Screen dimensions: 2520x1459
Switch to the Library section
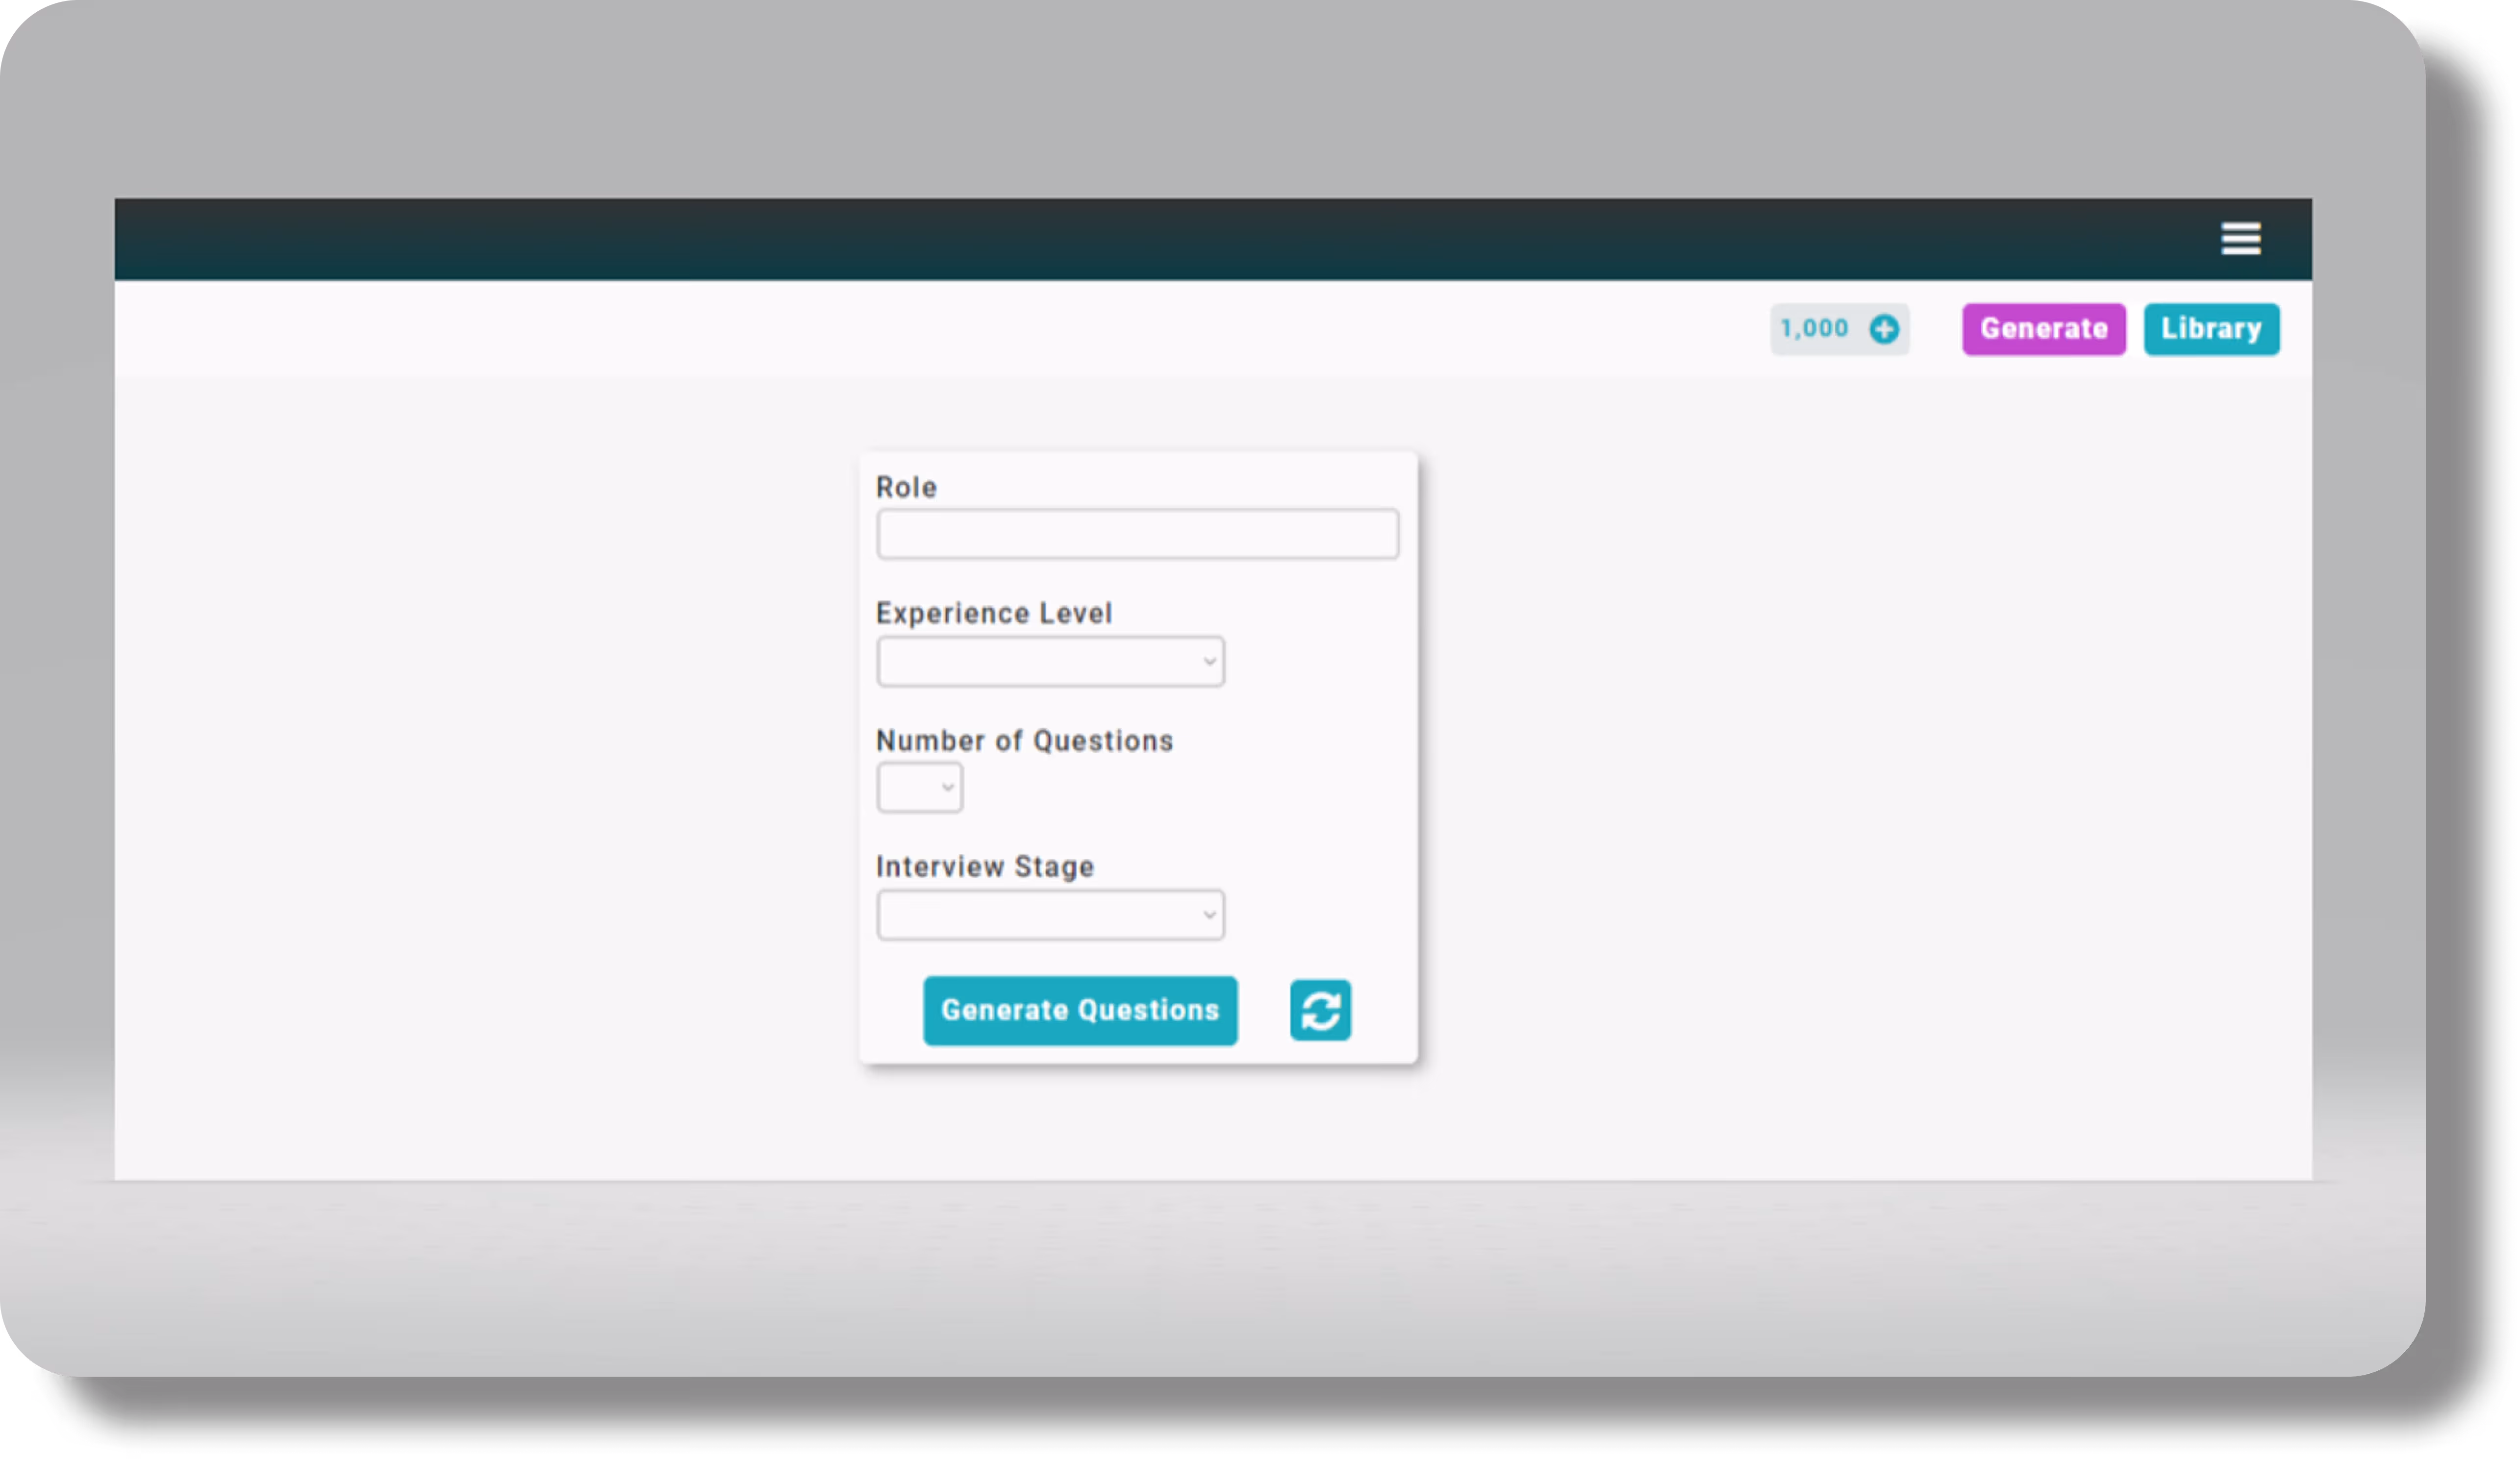[x=2211, y=329]
